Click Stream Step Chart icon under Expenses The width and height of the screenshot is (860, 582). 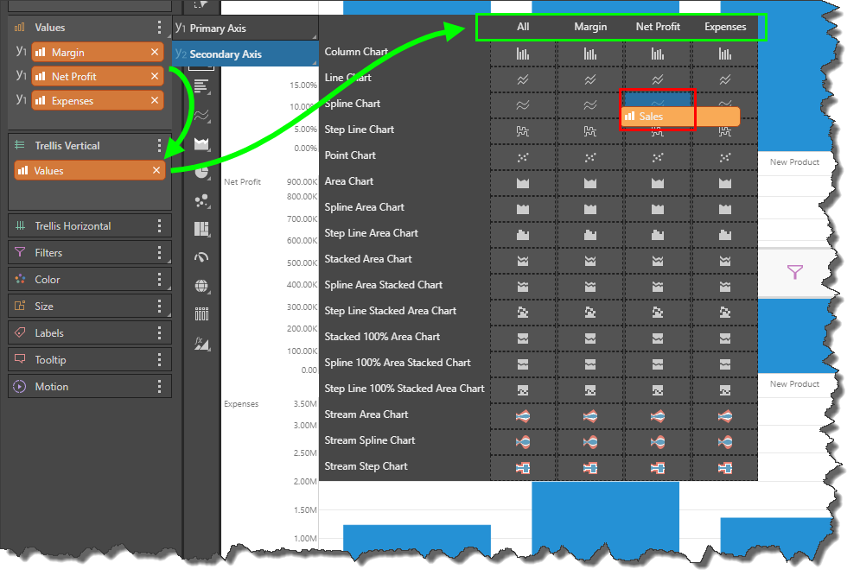725,468
